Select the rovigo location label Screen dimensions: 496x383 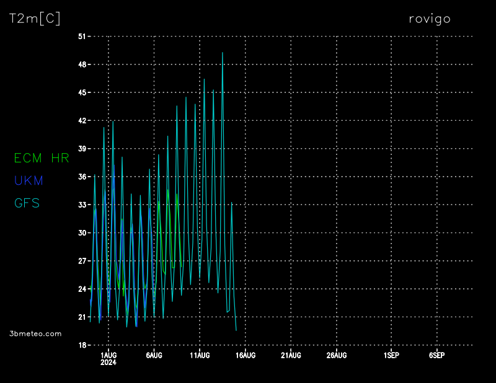[x=430, y=19]
